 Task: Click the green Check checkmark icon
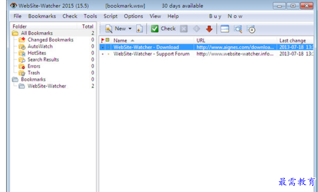coord(155,29)
